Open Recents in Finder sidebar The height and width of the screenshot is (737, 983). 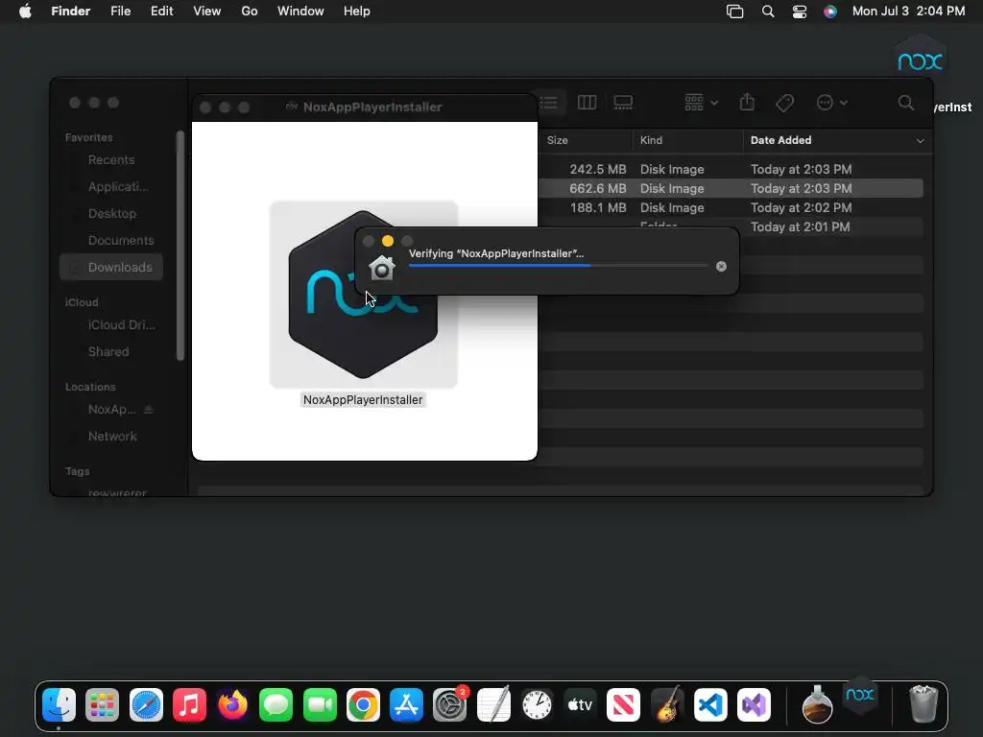pyautogui.click(x=111, y=160)
